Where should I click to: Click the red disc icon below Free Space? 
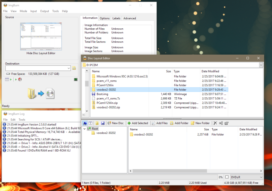coord(20,79)
